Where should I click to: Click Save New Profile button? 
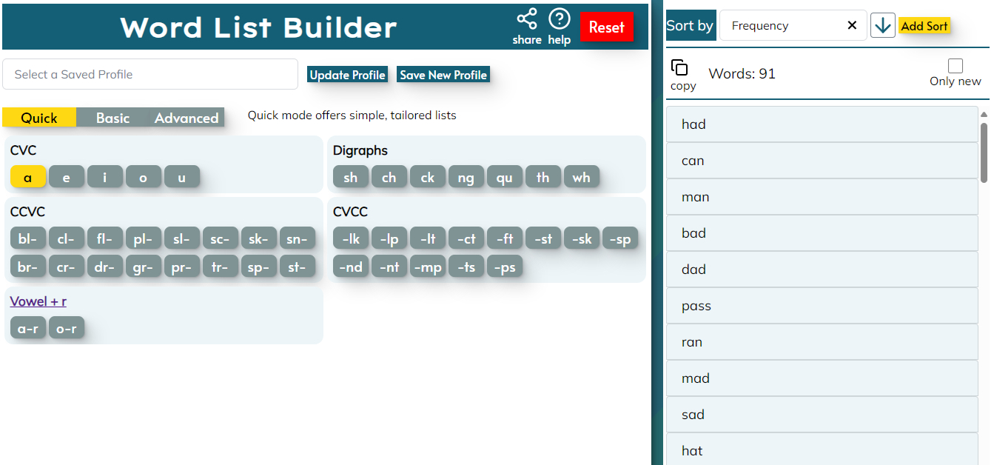(x=443, y=75)
